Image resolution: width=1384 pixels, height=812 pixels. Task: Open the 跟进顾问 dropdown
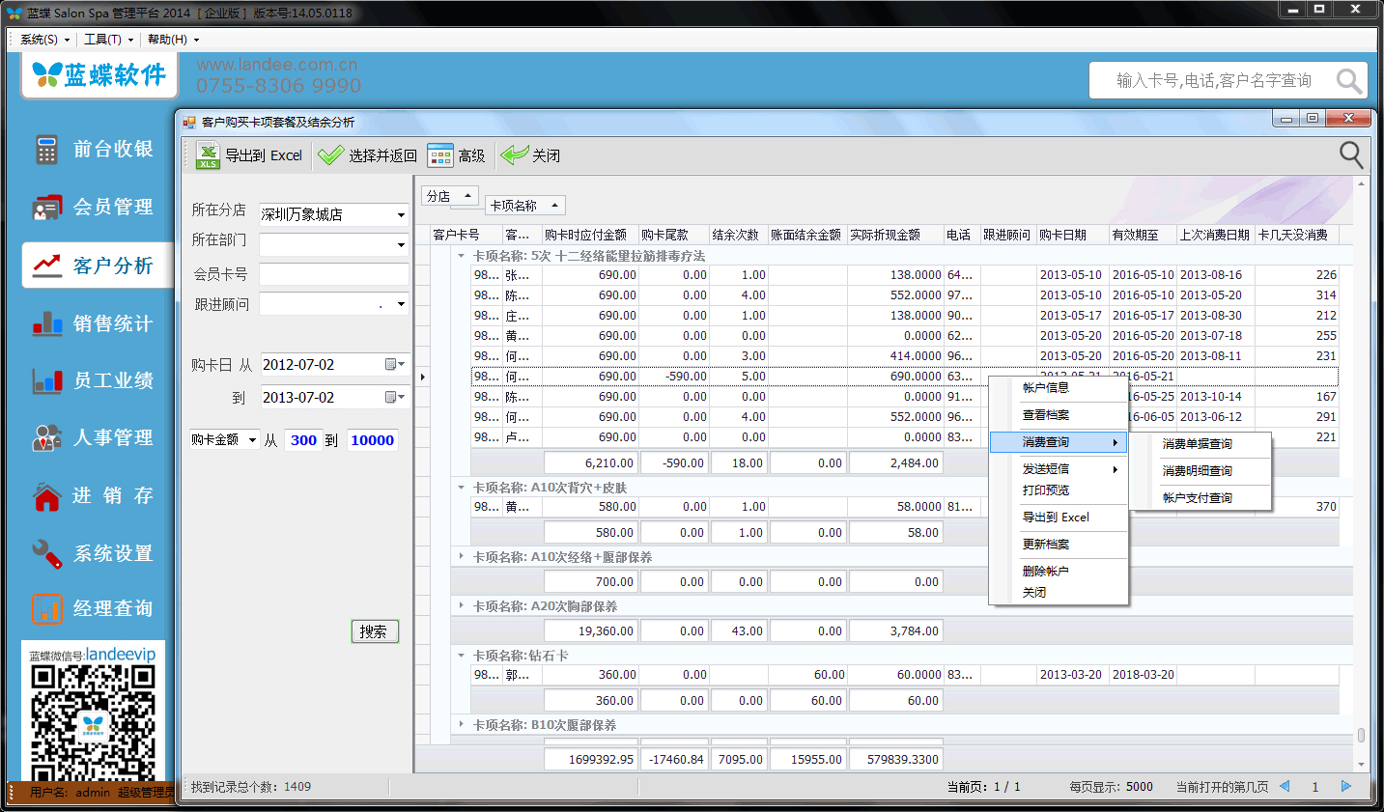pos(401,304)
